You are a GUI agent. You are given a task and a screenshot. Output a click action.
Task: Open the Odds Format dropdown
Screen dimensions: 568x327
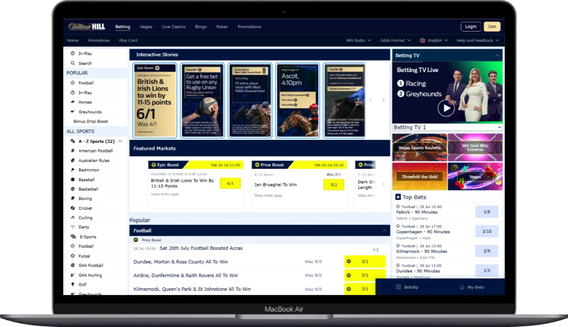coord(395,40)
